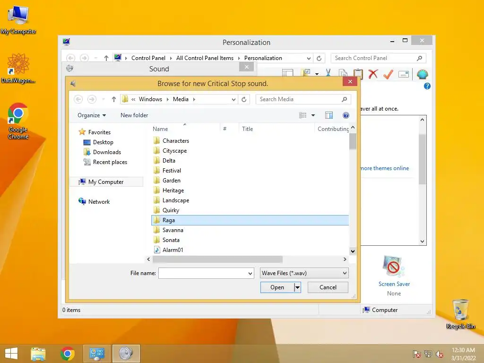This screenshot has width=484, height=363.
Task: Click the muted volume tray icon
Action: point(440,354)
